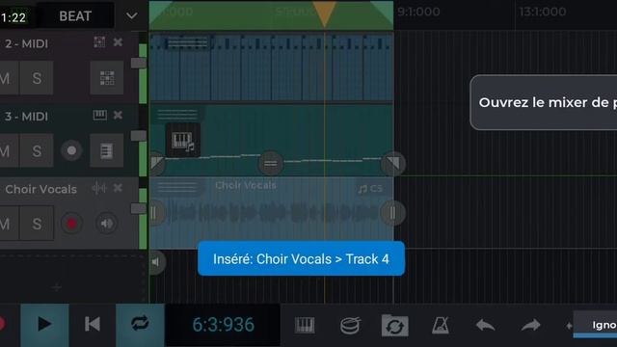Adjust the 3 - MIDI track volume fader
Image resolution: width=617 pixels, height=347 pixels.
139,136
